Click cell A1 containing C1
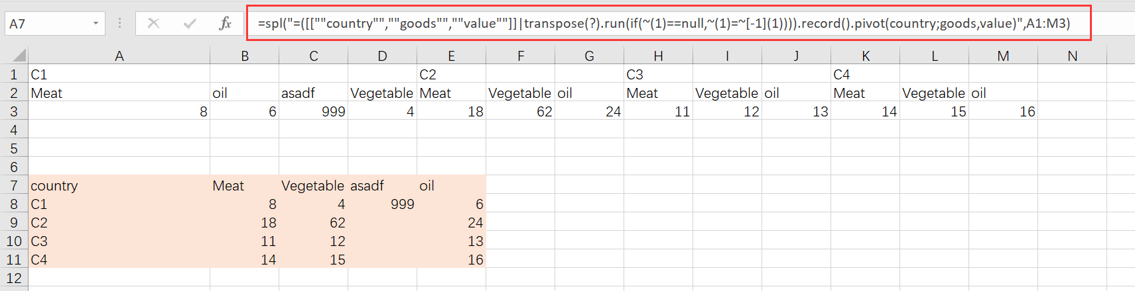 (119, 75)
